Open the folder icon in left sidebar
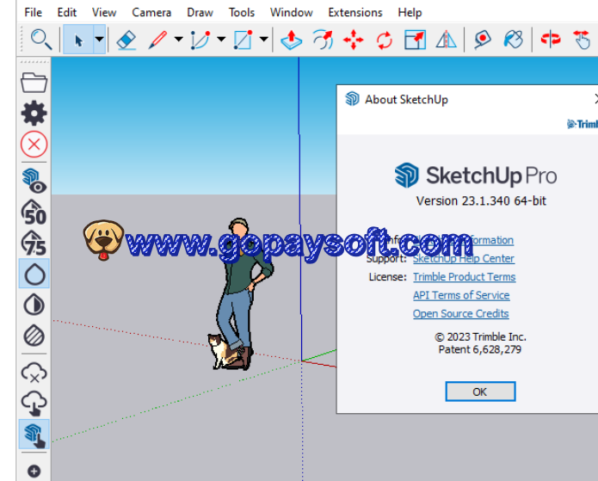Screen dimensions: 598x481 click(34, 83)
